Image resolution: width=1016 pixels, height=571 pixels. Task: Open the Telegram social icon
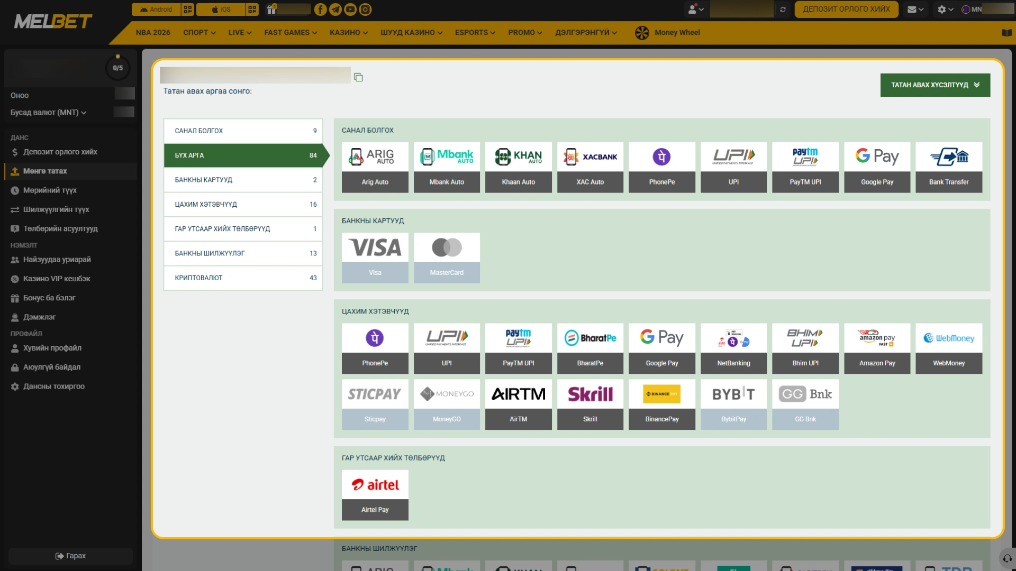point(335,10)
